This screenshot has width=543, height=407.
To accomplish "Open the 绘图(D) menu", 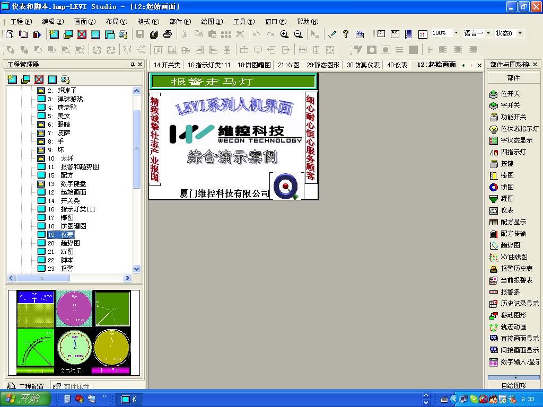I will pyautogui.click(x=212, y=21).
